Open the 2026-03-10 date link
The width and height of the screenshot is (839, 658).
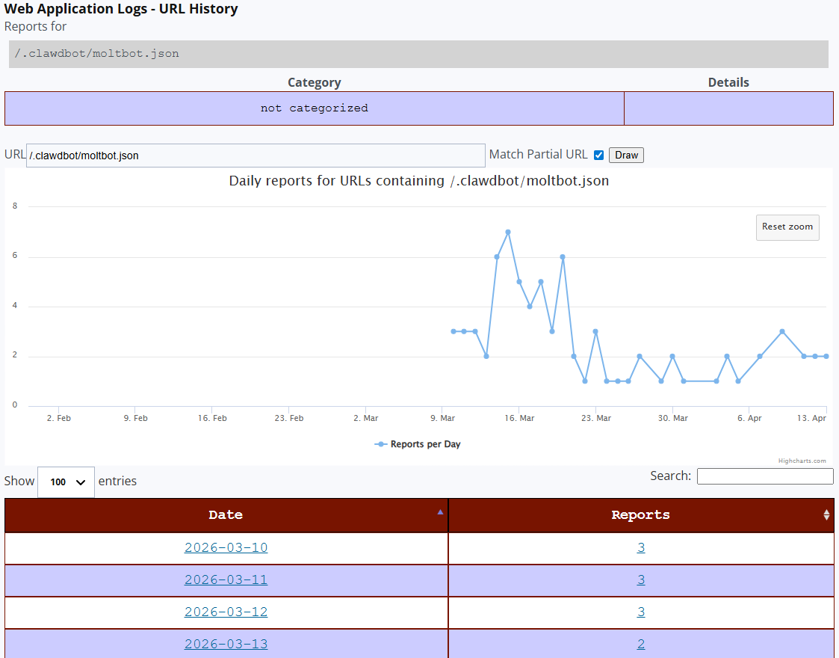pos(226,548)
